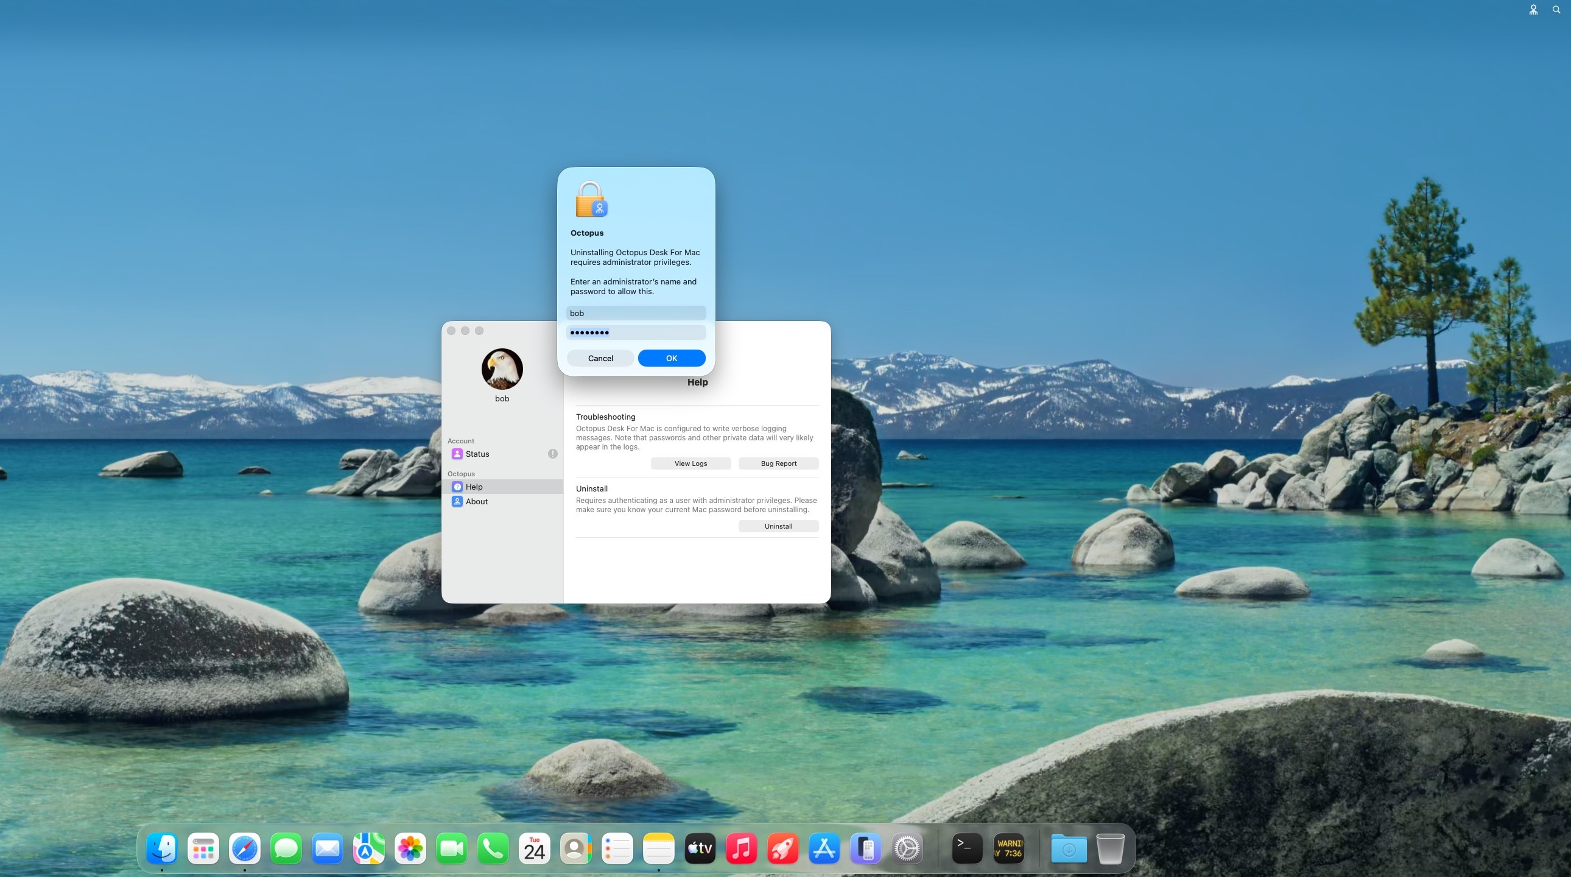Close the Octopus Desk window
Image resolution: width=1571 pixels, height=877 pixels.
click(451, 331)
